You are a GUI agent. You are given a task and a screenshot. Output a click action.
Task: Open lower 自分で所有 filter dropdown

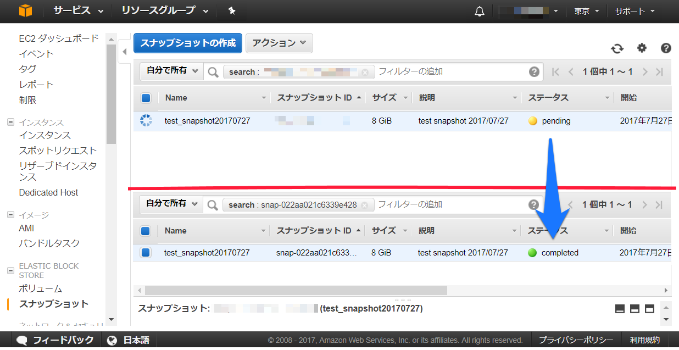[x=171, y=203]
